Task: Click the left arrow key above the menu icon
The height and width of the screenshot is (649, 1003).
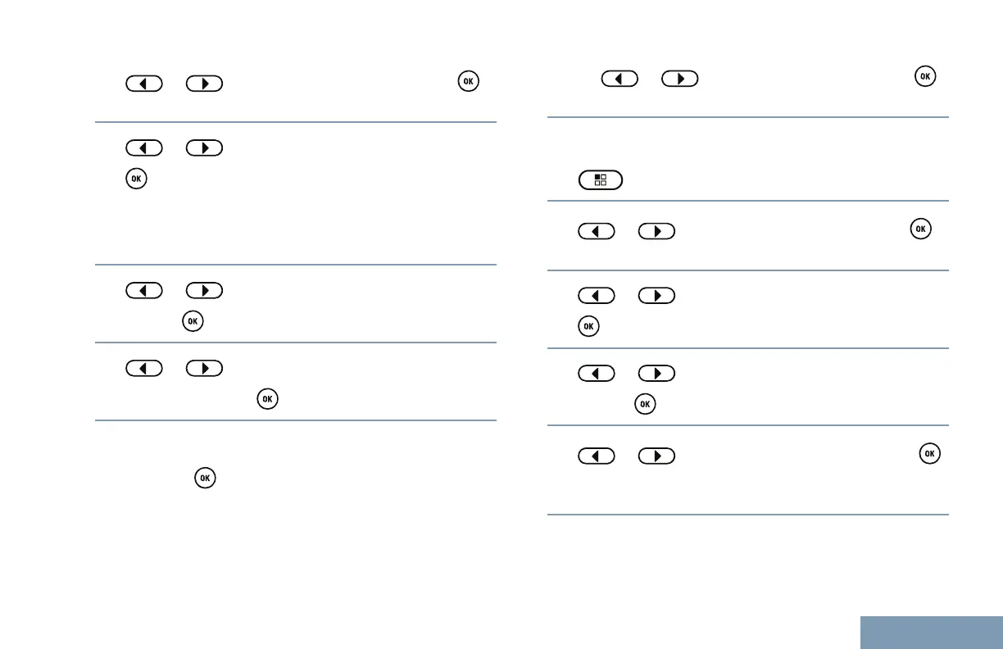Action: click(x=619, y=78)
